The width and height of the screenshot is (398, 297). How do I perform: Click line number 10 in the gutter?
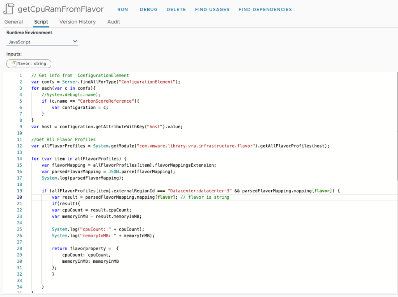point(19,133)
